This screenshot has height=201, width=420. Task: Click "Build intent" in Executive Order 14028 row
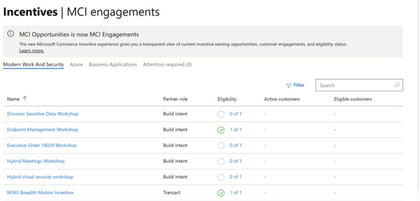175,145
